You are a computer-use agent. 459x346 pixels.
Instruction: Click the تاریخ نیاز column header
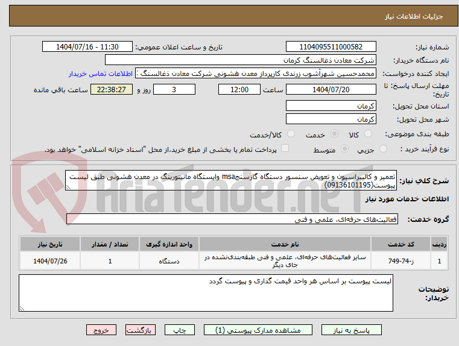(x=50, y=244)
